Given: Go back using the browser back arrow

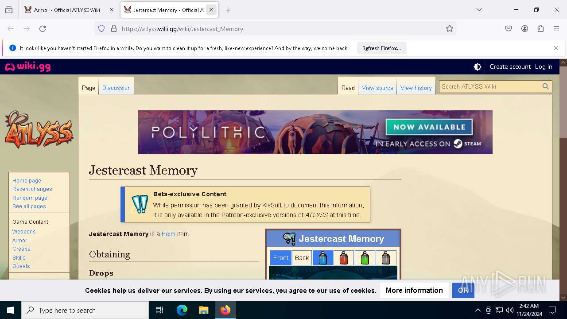Looking at the screenshot, I should pyautogui.click(x=11, y=29).
